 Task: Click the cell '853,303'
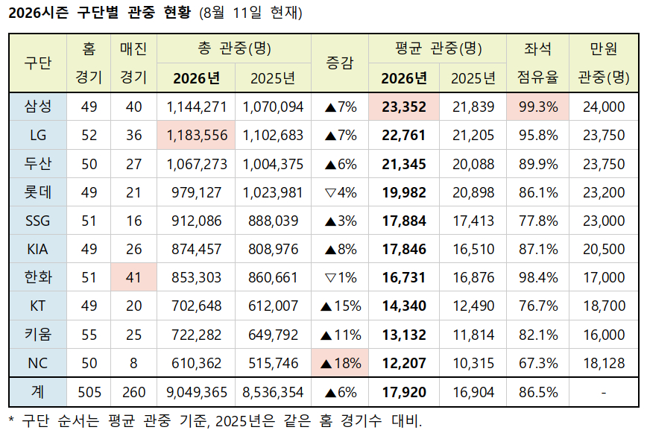point(197,277)
